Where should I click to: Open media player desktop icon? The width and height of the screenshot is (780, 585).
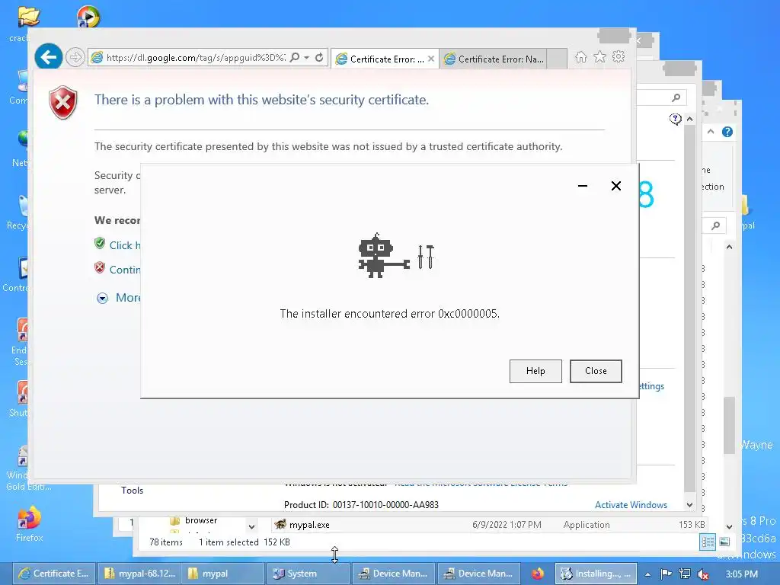pyautogui.click(x=88, y=17)
